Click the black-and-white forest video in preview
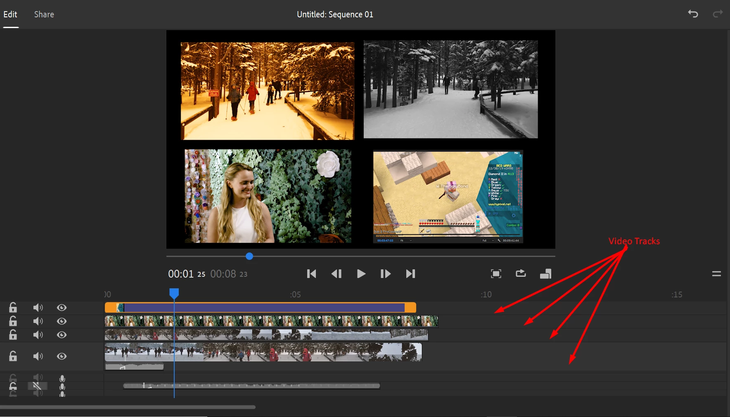 point(450,89)
